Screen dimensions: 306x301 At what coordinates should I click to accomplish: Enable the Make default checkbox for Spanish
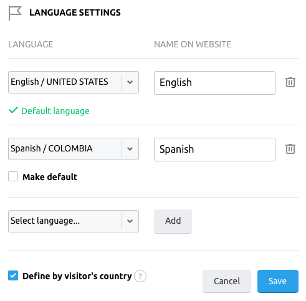point(13,176)
